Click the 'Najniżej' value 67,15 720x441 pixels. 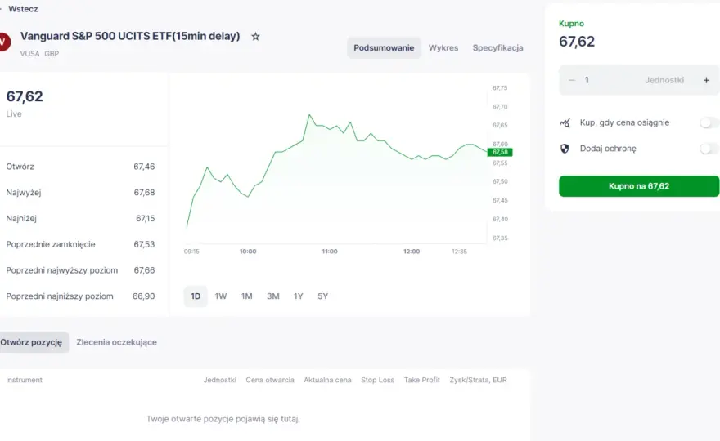[145, 219]
